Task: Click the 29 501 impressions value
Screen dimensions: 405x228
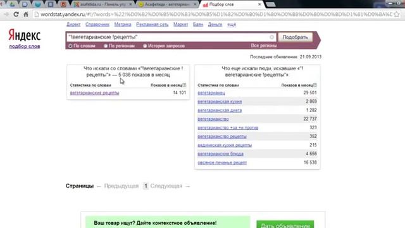Action: pyautogui.click(x=310, y=92)
